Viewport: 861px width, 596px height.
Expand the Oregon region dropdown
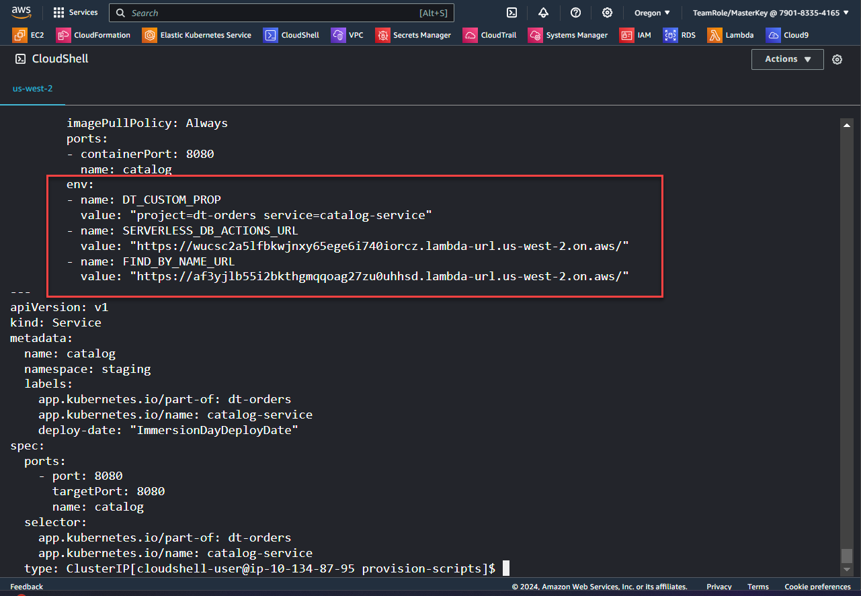click(652, 13)
